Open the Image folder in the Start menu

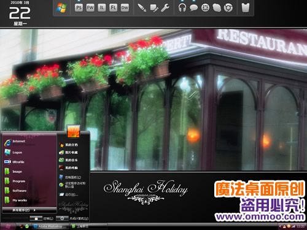[14, 172]
